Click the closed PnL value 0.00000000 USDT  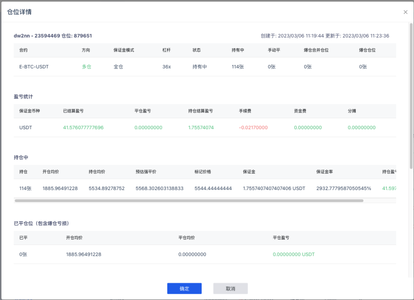click(294, 255)
